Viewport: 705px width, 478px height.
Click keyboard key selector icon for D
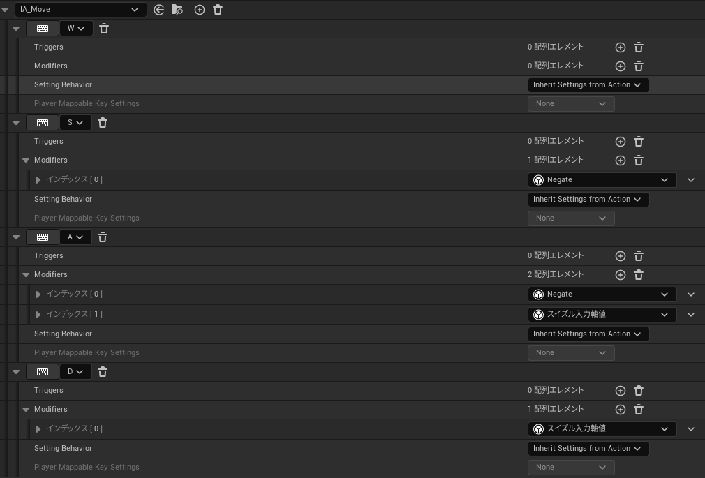pos(43,371)
